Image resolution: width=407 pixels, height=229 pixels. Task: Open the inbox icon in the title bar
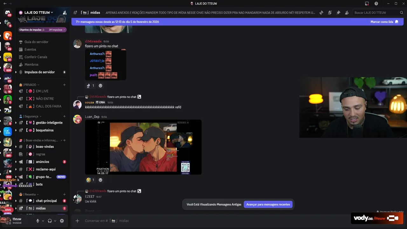pos(367,3)
